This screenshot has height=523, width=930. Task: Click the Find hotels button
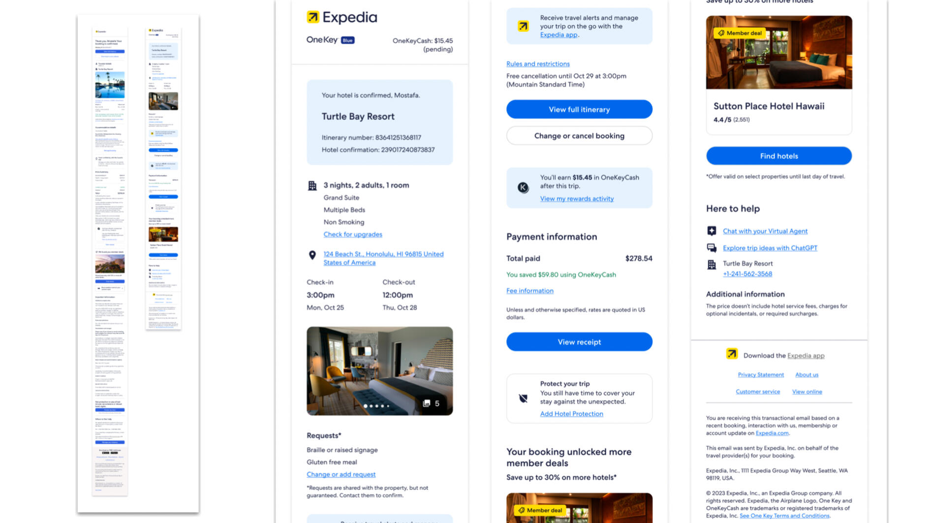[779, 156]
